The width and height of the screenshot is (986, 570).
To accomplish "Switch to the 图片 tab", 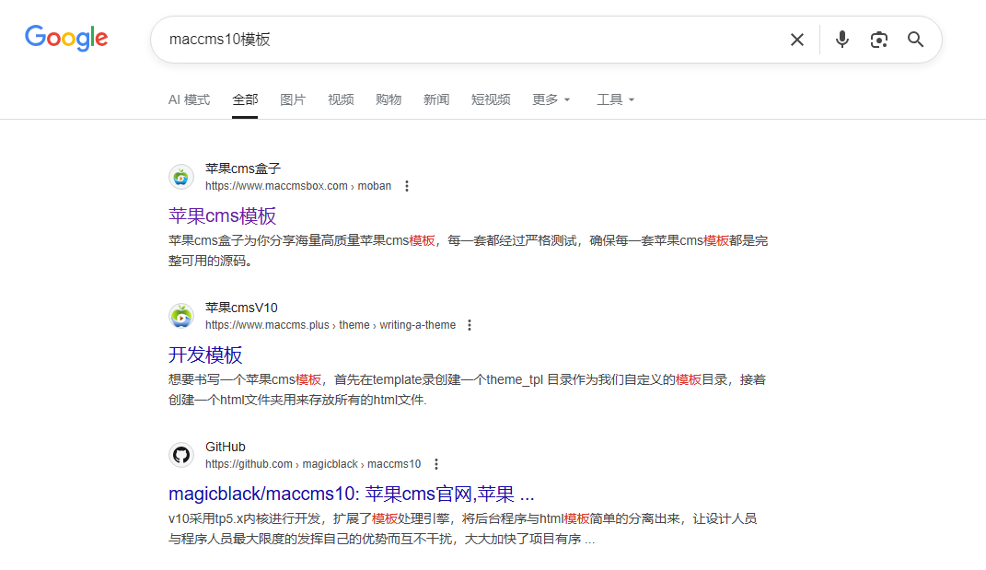I will pyautogui.click(x=293, y=99).
